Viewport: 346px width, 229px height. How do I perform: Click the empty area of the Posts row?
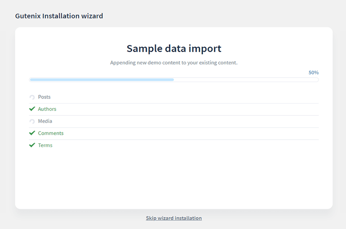tap(185, 97)
